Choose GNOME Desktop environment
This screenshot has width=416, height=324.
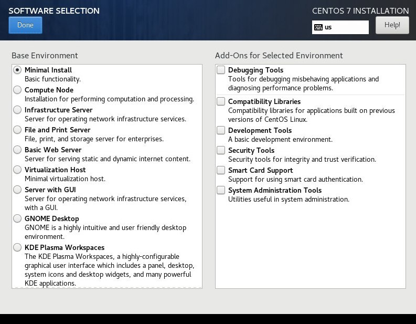[x=17, y=218]
